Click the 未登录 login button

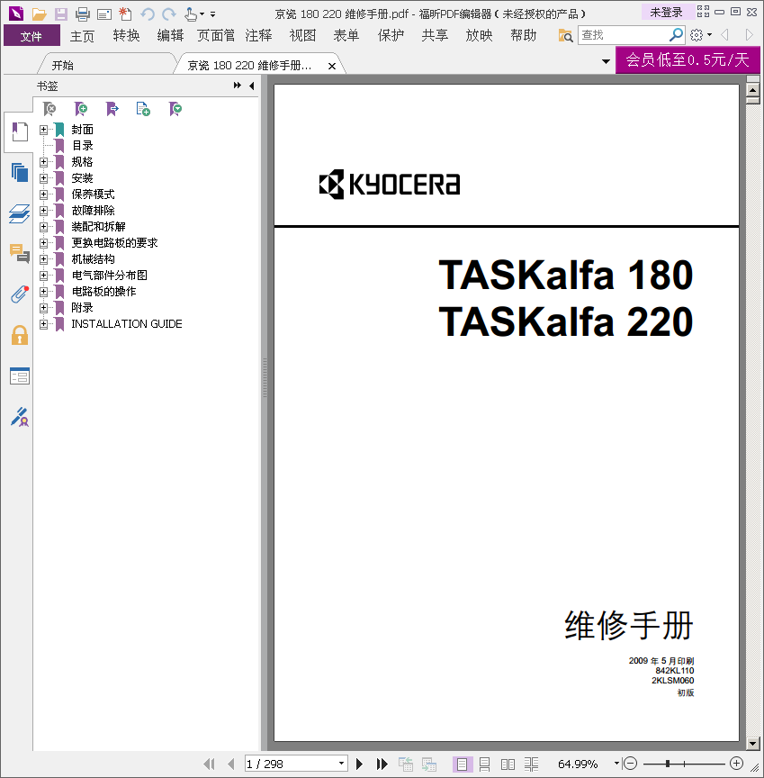(x=666, y=13)
